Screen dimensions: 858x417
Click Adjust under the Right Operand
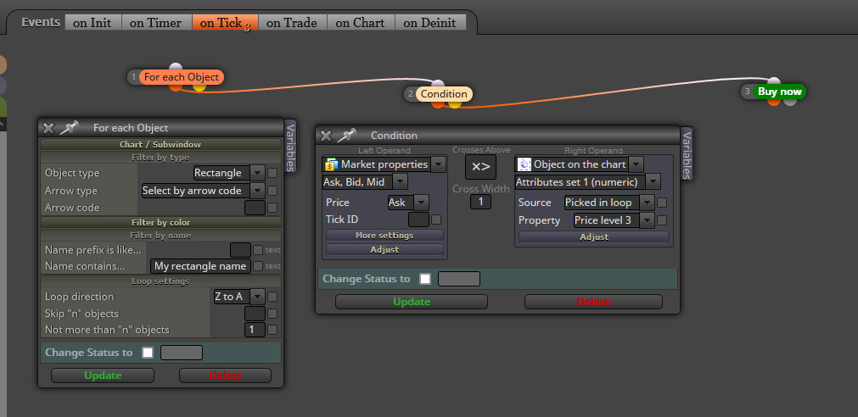[594, 237]
